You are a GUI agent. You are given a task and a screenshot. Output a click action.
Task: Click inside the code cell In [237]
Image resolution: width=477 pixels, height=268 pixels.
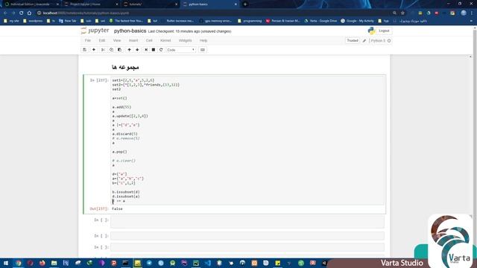point(247,141)
